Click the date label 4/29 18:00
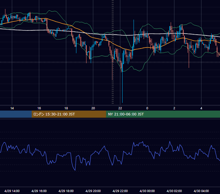Viewport: 220px width, 194px height. 66,191
